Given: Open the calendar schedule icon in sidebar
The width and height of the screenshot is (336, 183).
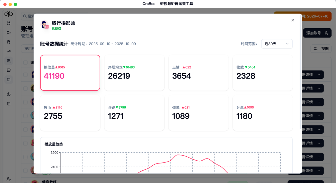Looking at the screenshot, I should click(9, 80).
